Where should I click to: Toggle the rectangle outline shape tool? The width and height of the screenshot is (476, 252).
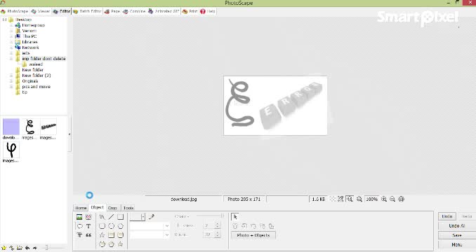pyautogui.click(x=121, y=217)
